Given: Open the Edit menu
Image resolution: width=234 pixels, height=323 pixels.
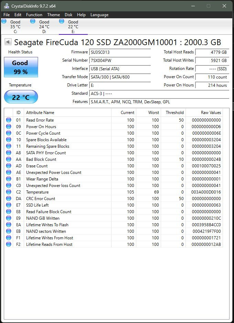Looking at the screenshot, I should 18,15.
